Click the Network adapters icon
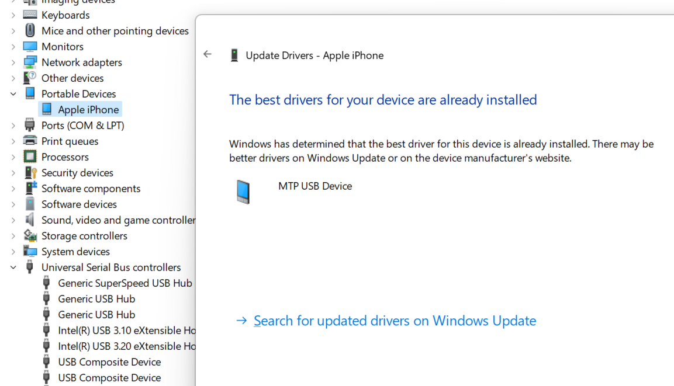 pyautogui.click(x=30, y=62)
